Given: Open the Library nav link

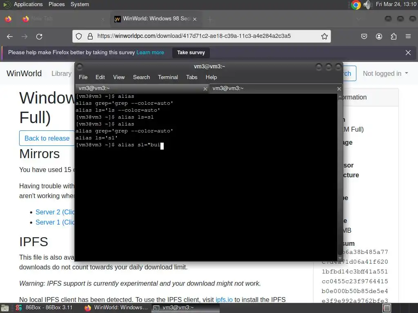Looking at the screenshot, I should point(61,73).
